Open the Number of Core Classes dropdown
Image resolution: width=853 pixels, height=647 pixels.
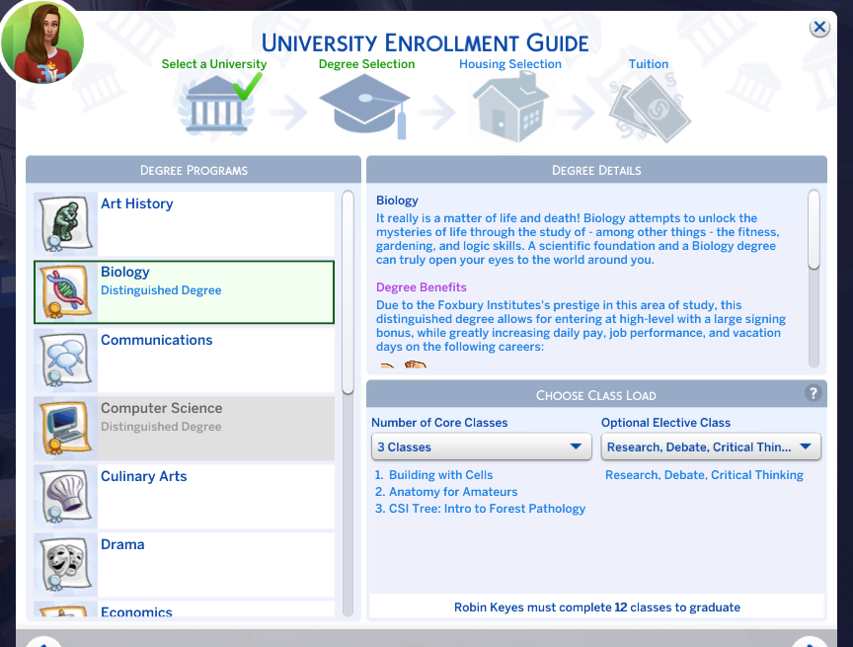tap(482, 446)
